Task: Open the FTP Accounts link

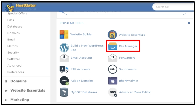Action: [80, 69]
